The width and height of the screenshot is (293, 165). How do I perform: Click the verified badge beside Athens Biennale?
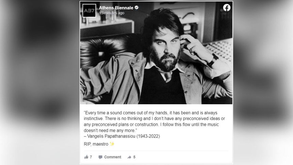pos(137,7)
